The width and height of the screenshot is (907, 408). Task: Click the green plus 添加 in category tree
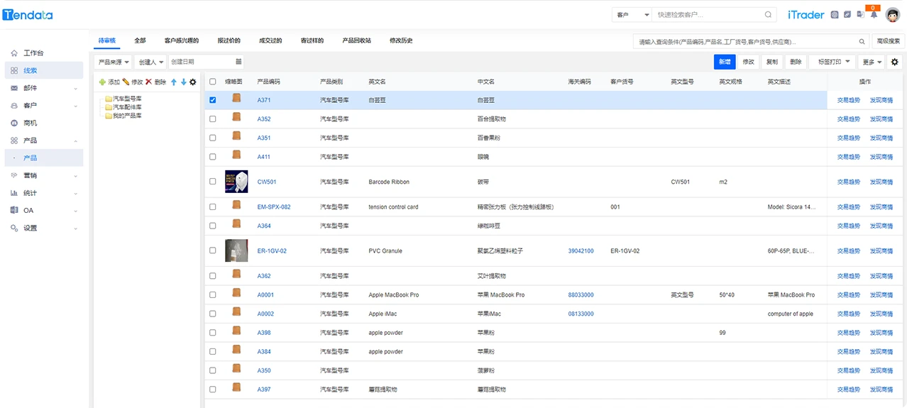coord(109,82)
